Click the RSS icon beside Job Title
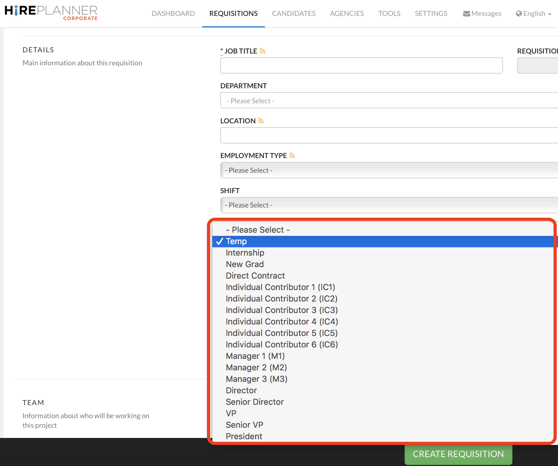This screenshot has height=466, width=558. coord(262,51)
